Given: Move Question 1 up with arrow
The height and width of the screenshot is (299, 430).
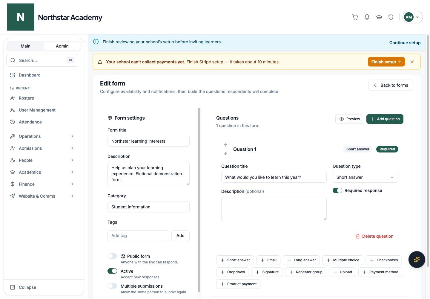Looking at the screenshot, I should (x=225, y=145).
